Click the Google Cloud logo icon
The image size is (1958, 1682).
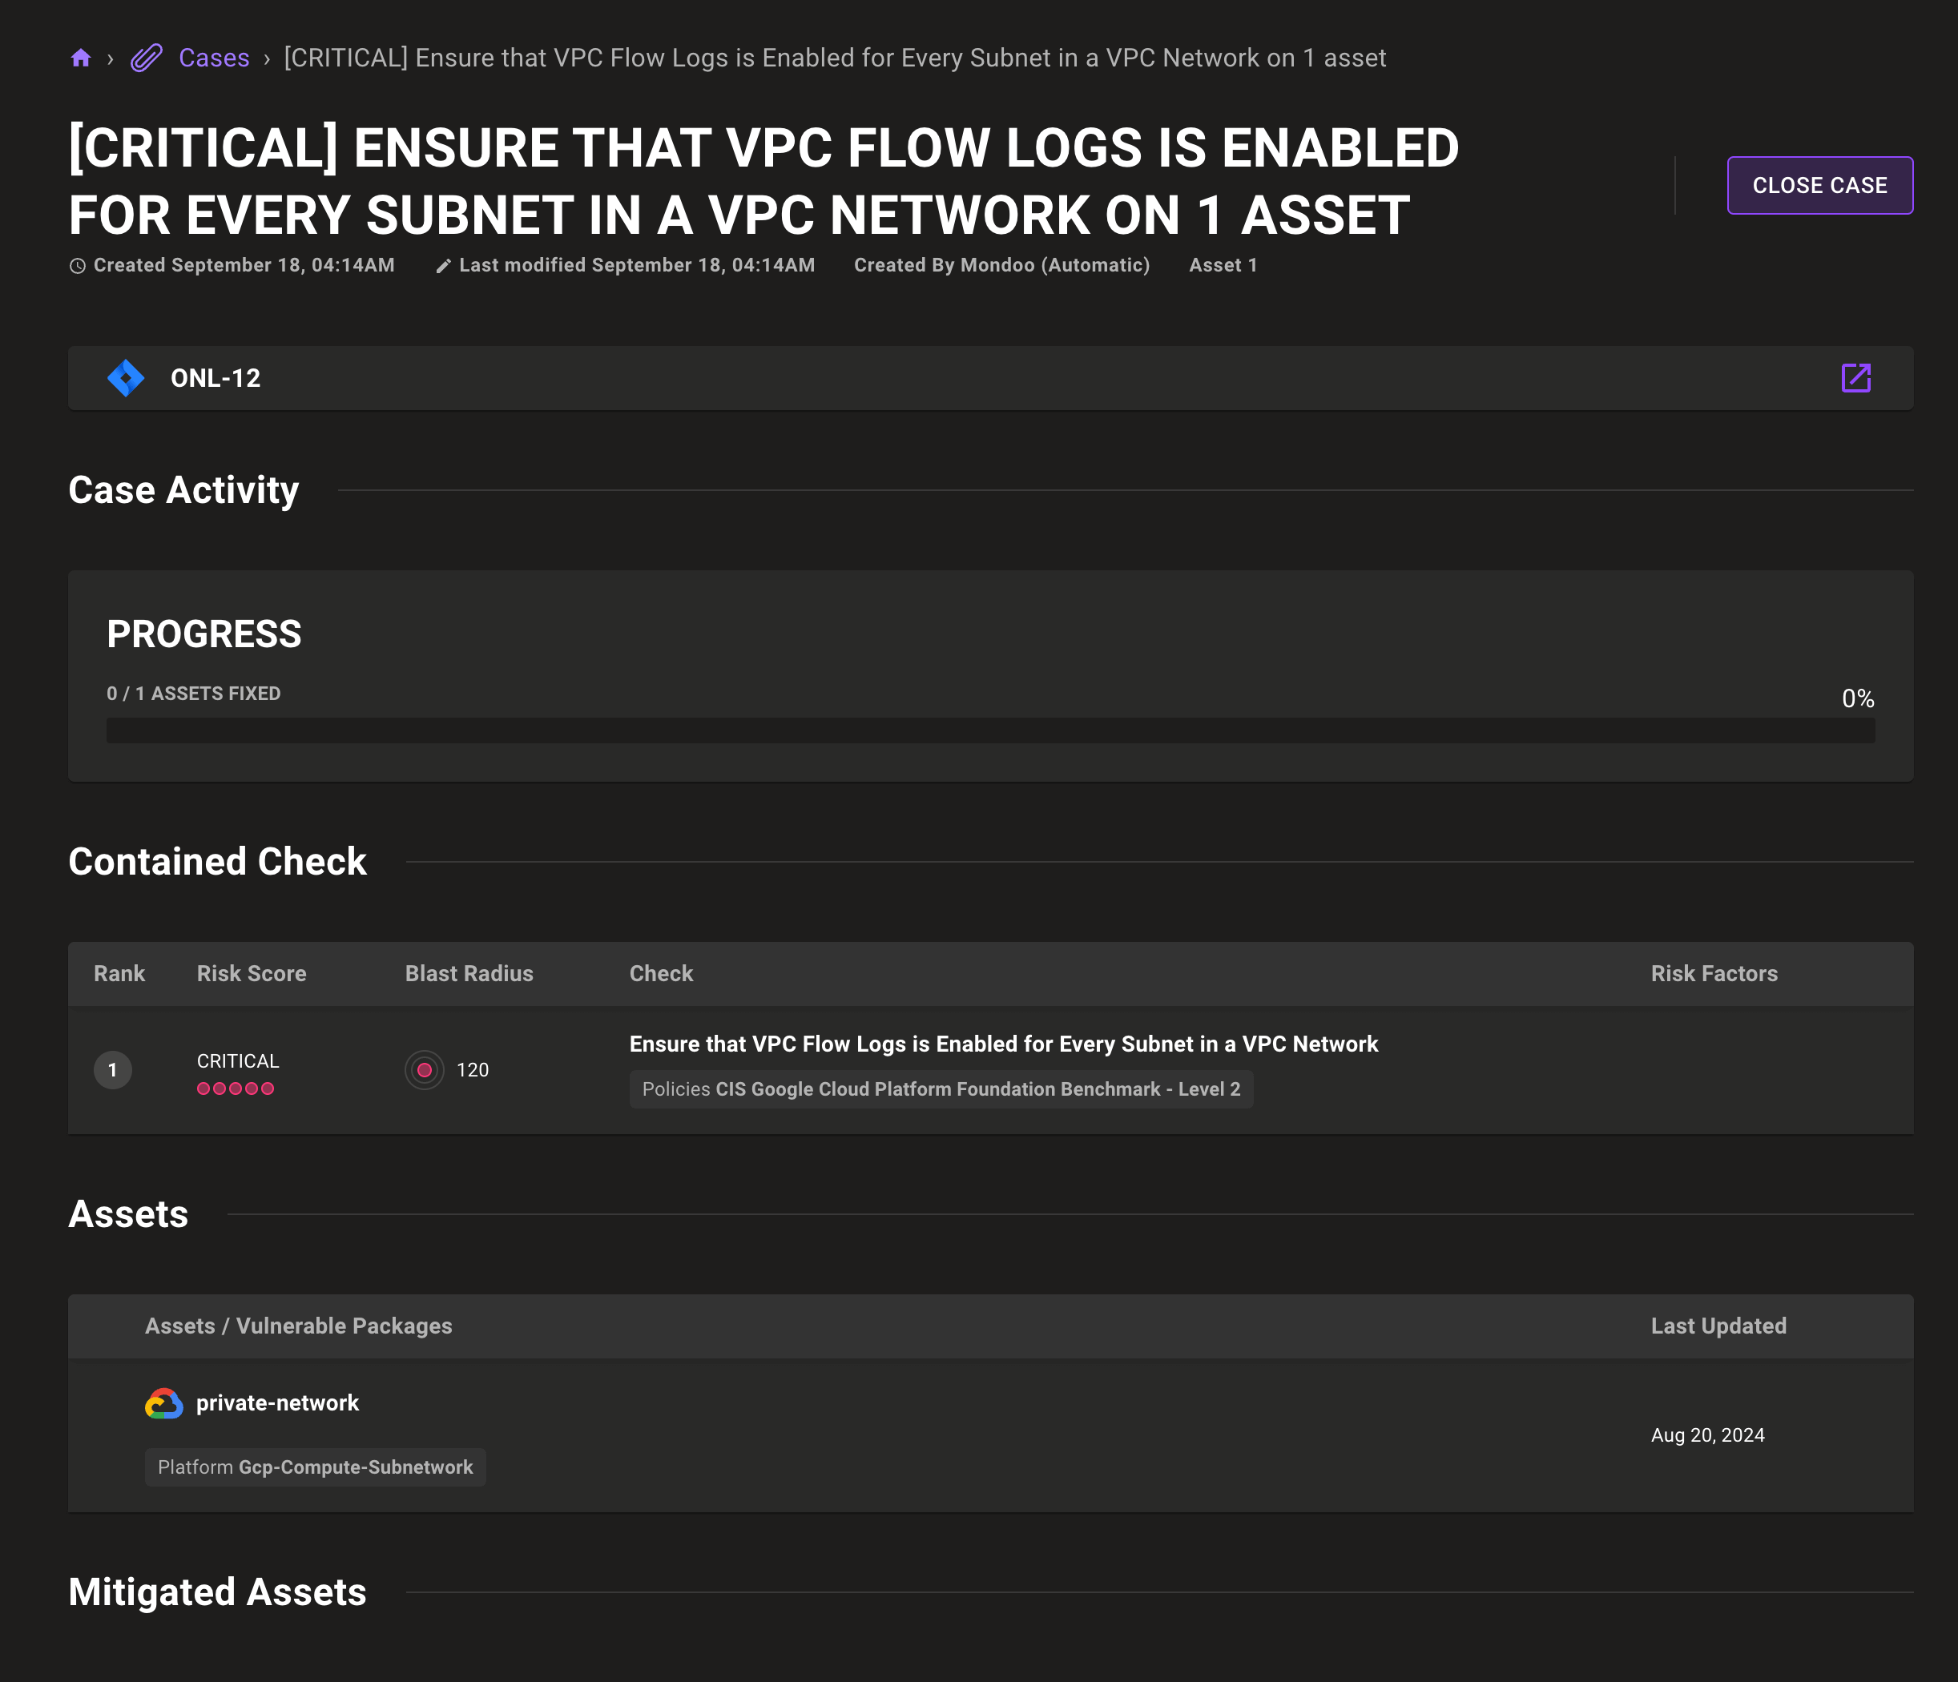[x=163, y=1403]
